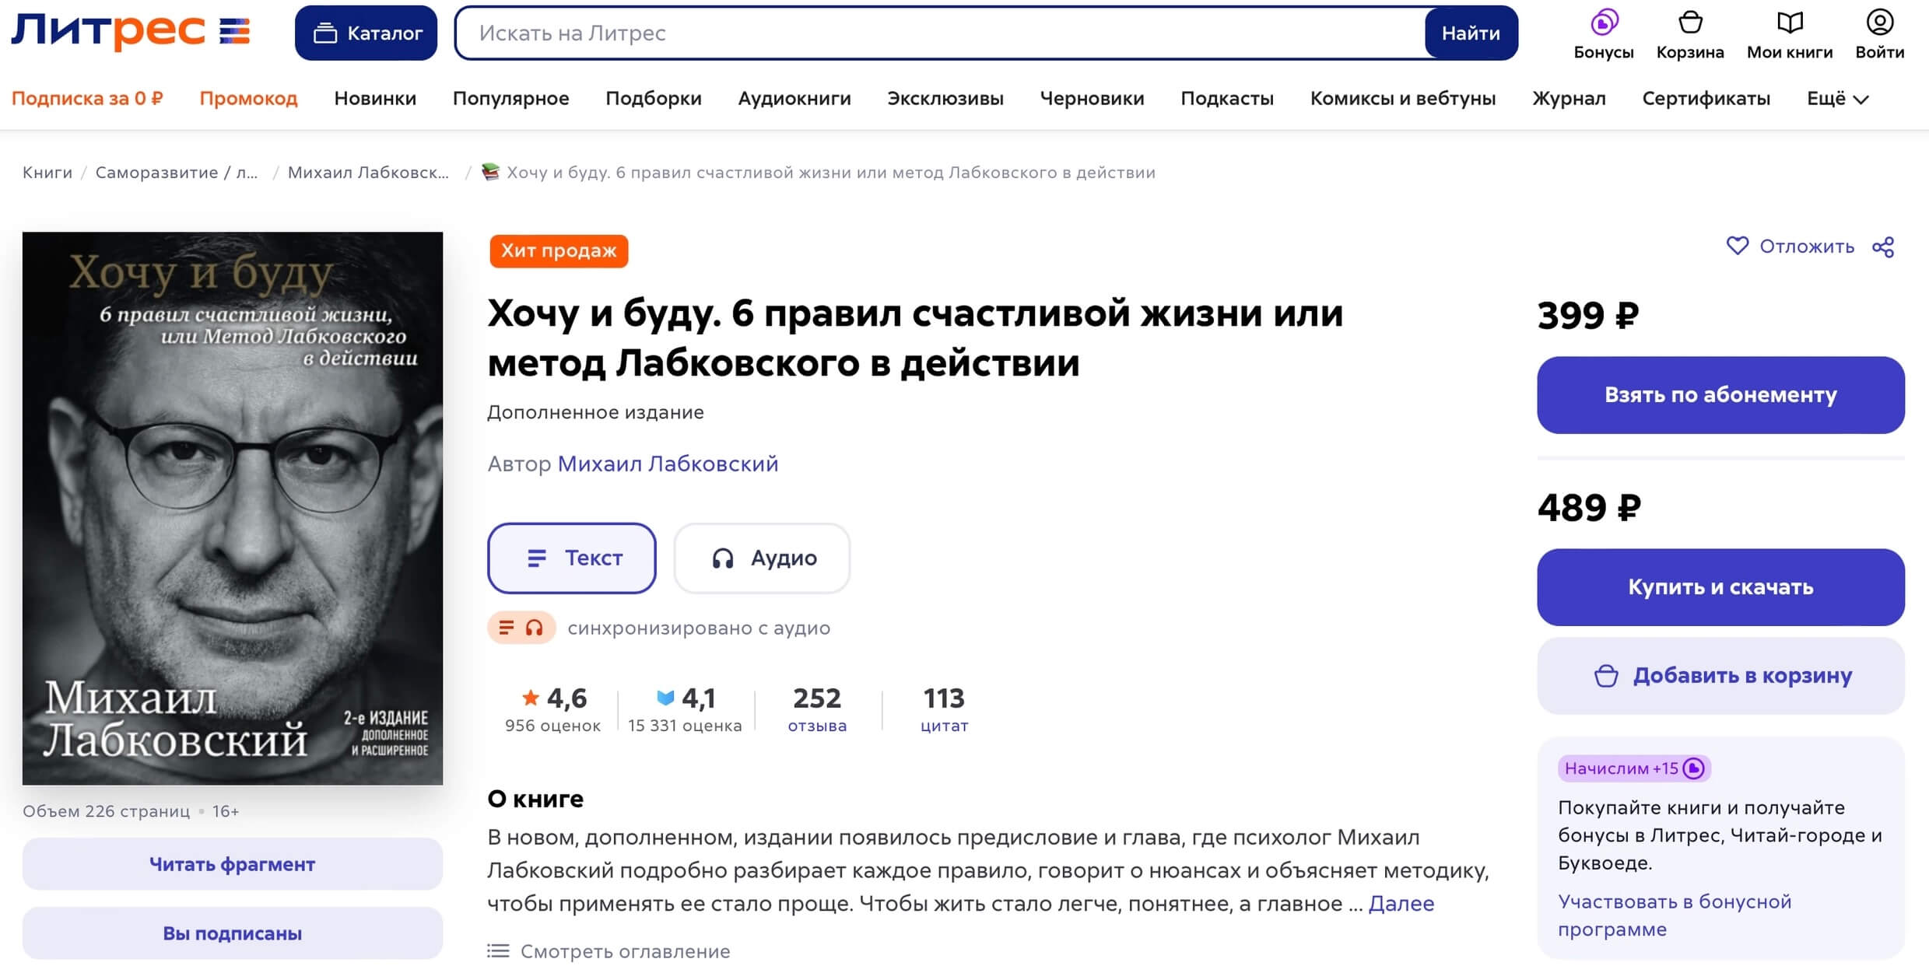Click Купить и скачать button
Screen dimensions: 1929x980
[x=1720, y=587]
